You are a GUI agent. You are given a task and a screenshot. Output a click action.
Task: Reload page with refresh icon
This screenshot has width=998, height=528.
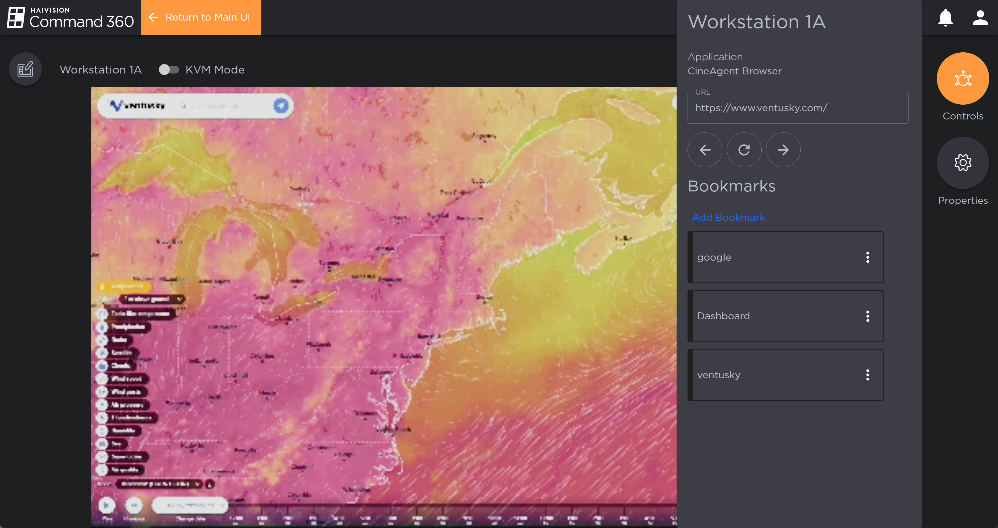click(x=744, y=150)
